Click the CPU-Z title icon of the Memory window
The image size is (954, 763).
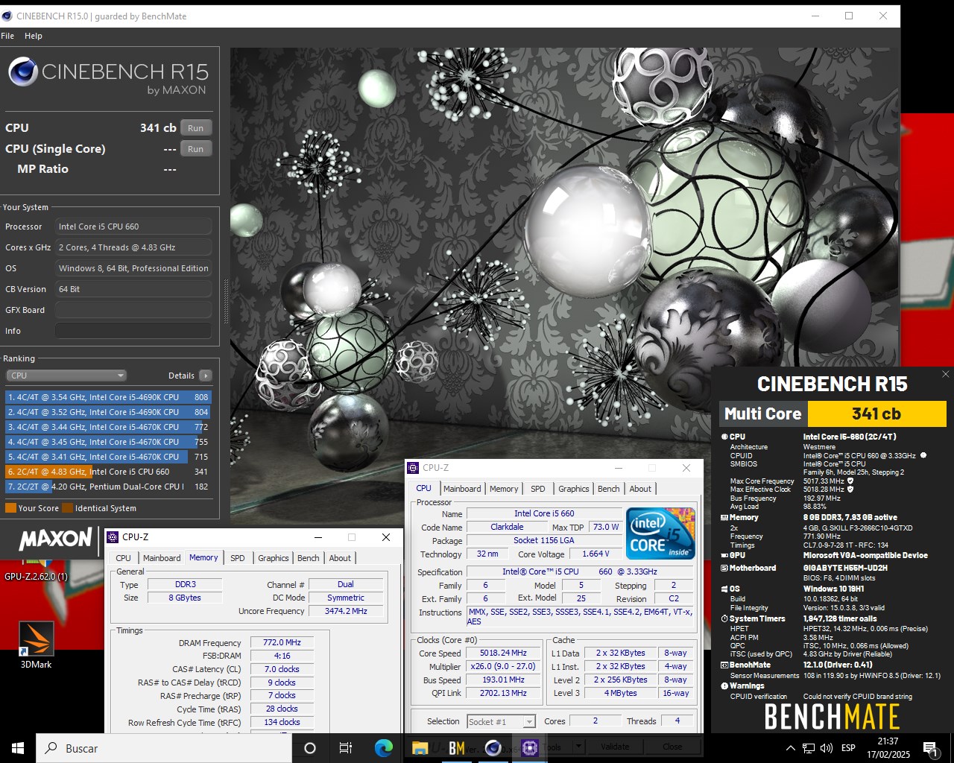[x=113, y=537]
